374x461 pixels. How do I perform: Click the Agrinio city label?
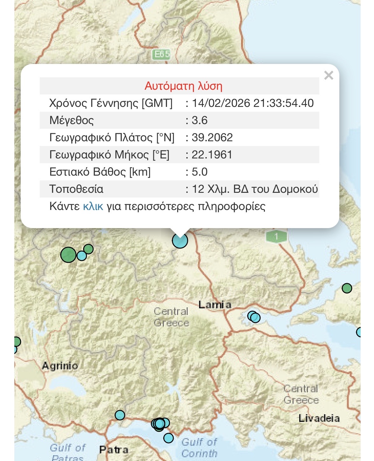[60, 366]
